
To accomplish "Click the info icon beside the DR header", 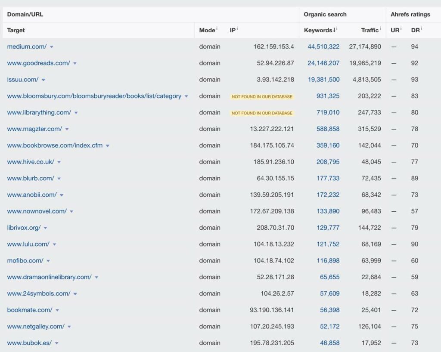I will tap(421, 28).
